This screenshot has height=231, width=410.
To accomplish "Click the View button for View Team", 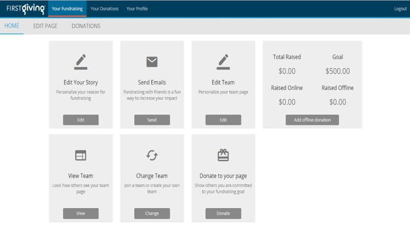I will point(81,214).
